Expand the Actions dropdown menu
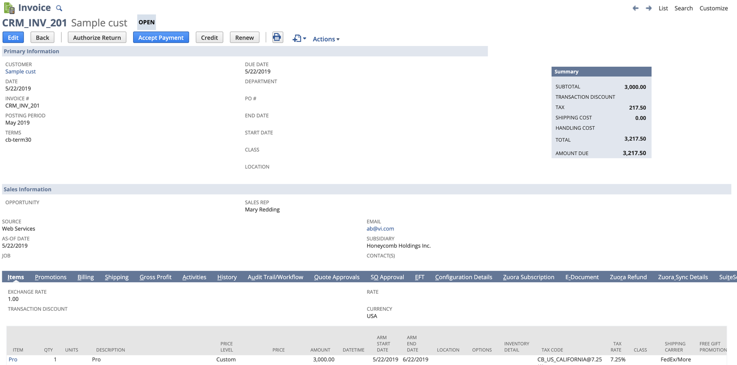The image size is (737, 365). (x=326, y=39)
